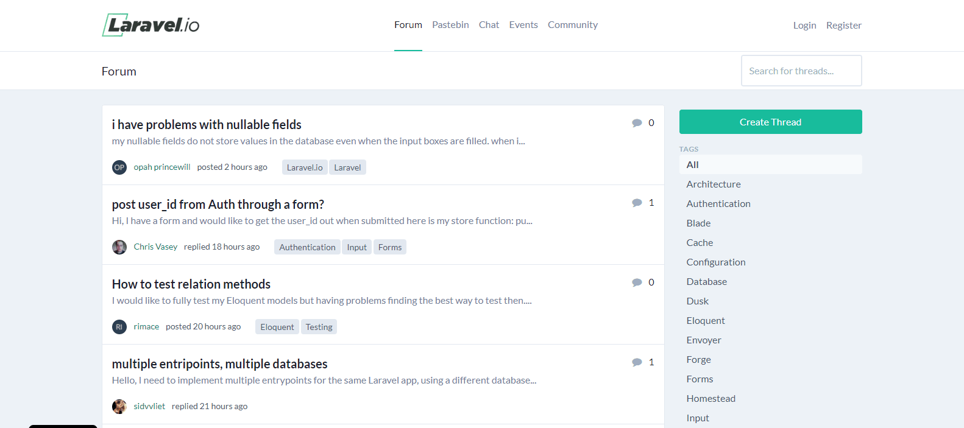Click excerpt 'Hello, I need to implement multiple entrypoints'
The width and height of the screenshot is (964, 428).
click(x=324, y=381)
